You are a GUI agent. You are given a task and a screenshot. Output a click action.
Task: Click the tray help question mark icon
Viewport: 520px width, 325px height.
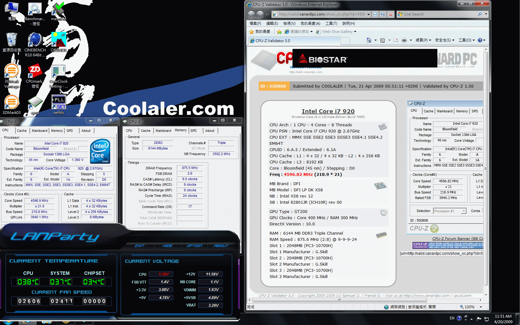coord(459,318)
